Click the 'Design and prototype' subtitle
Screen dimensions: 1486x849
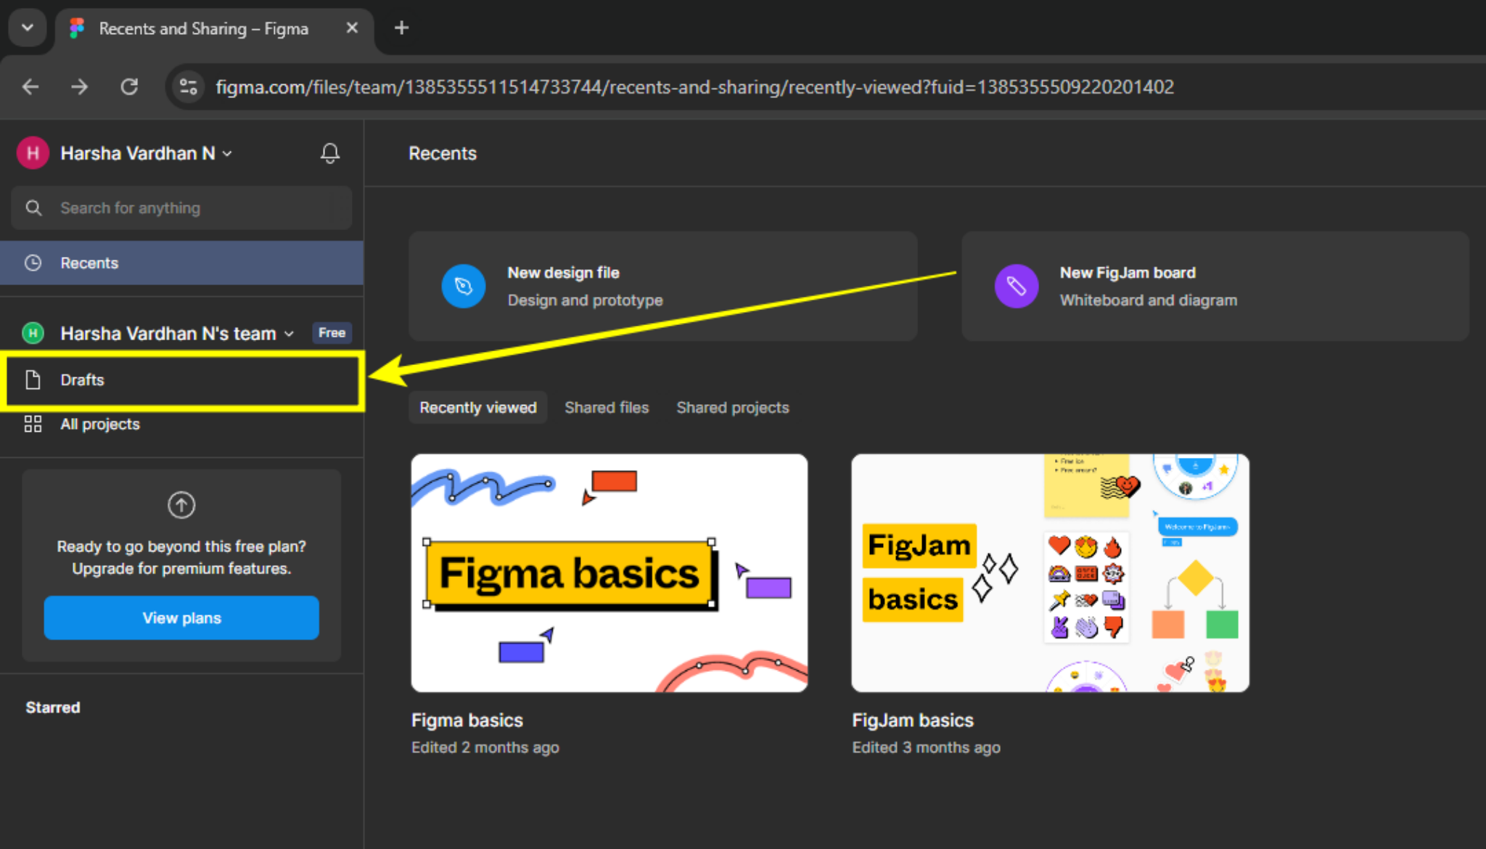[x=586, y=300]
